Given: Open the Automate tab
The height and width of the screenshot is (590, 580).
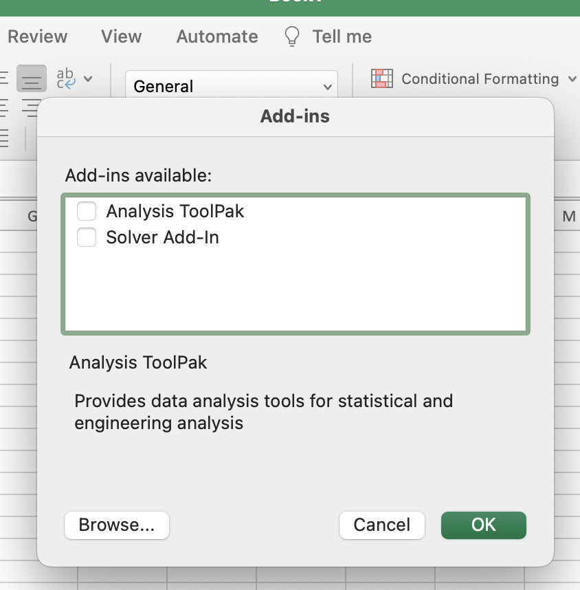Looking at the screenshot, I should pyautogui.click(x=217, y=36).
